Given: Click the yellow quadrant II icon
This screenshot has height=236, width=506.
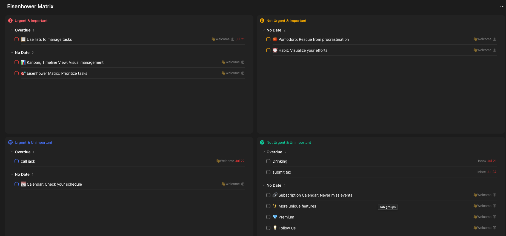Looking at the screenshot, I should tap(262, 21).
